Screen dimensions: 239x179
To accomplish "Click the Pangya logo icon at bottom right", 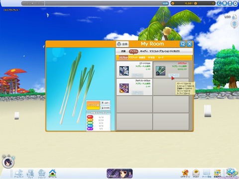I will coord(232,173).
